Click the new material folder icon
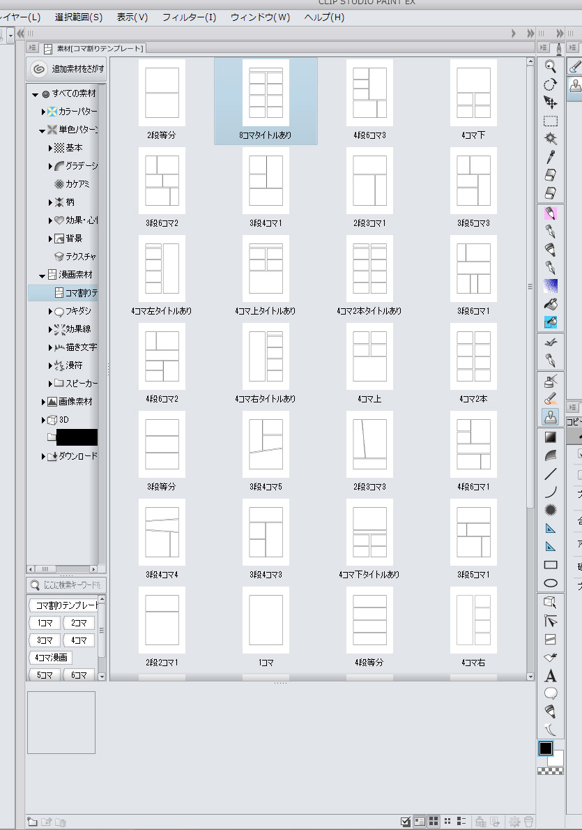The image size is (582, 830). (32, 822)
